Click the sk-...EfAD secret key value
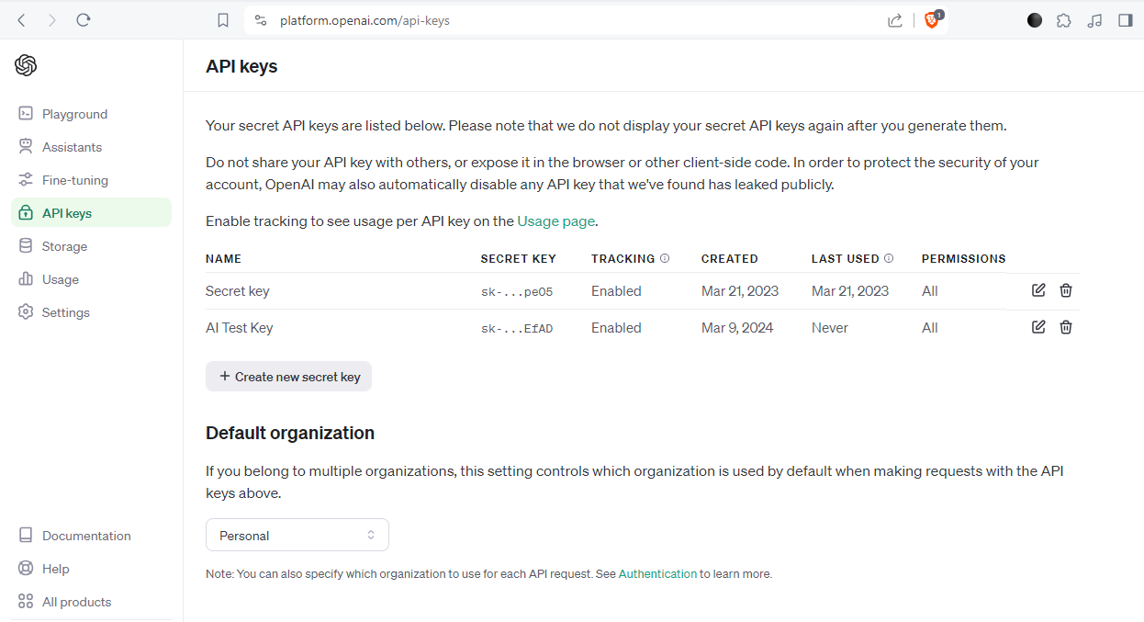1144x622 pixels. tap(517, 328)
